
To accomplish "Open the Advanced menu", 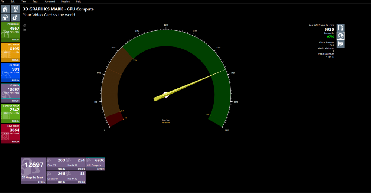I will click(49, 1).
